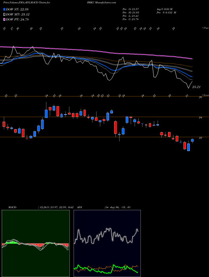Select the Pre O: 21.57 value
This screenshot has width=209, height=277.
point(131,9)
